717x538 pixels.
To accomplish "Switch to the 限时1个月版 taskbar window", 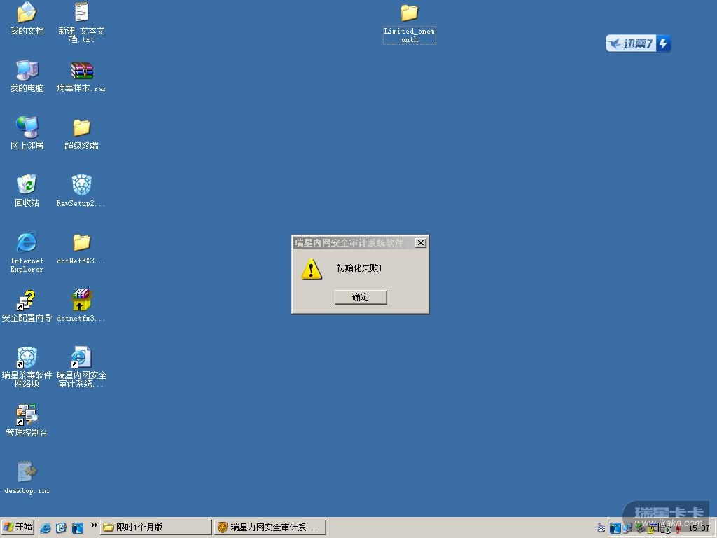I will (x=155, y=527).
